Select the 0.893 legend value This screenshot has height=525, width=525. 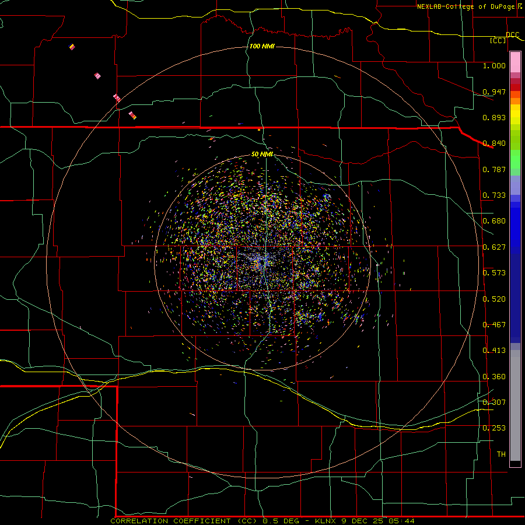tap(494, 117)
